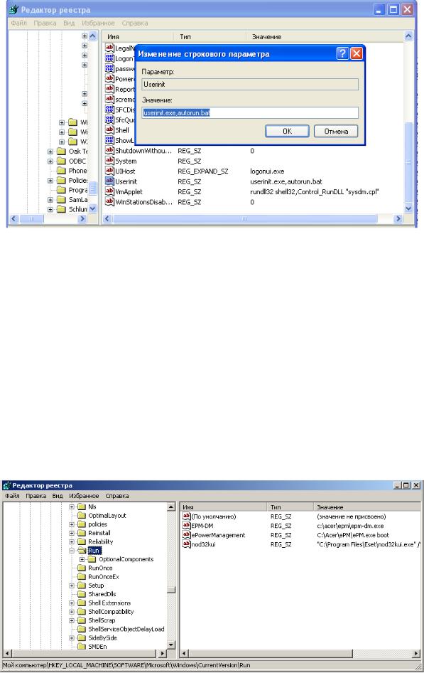This screenshot has width=424, height=673.
Task: Close the Изменение строкового параметра dialog
Action: click(x=357, y=53)
